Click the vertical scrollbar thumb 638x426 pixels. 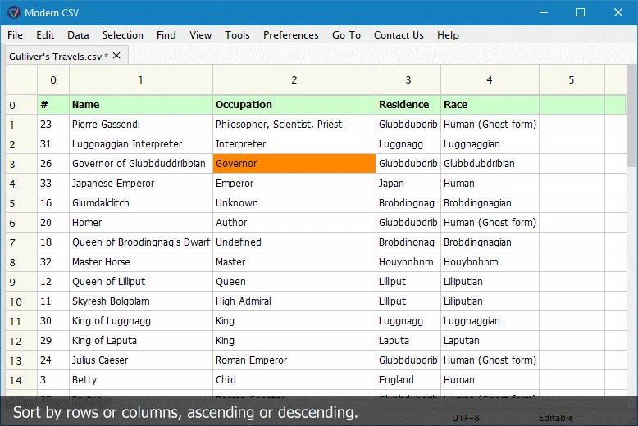point(631,116)
